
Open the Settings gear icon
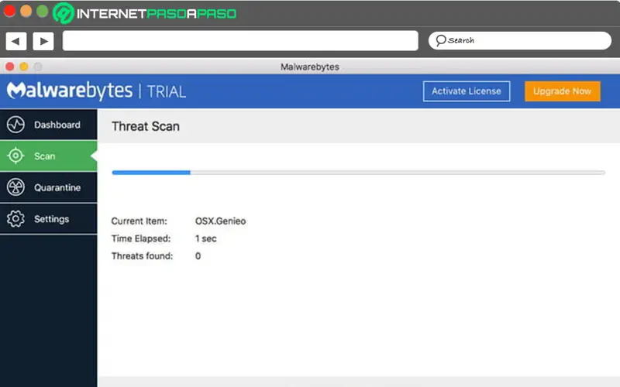coord(15,219)
